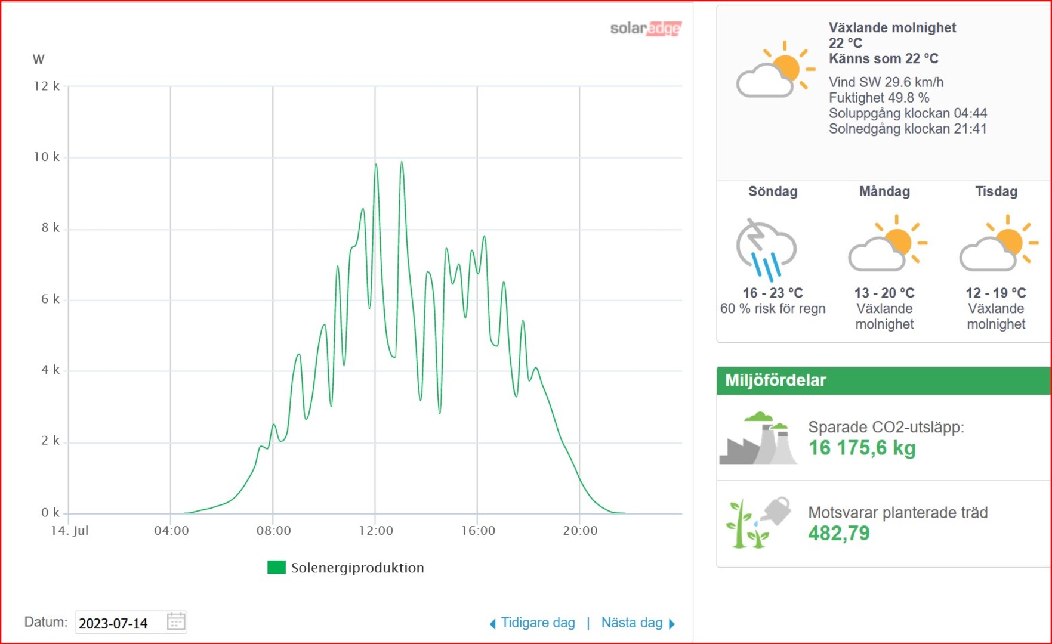Click the factory CO2 emissions icon
The height and width of the screenshot is (644, 1052).
pyautogui.click(x=758, y=438)
